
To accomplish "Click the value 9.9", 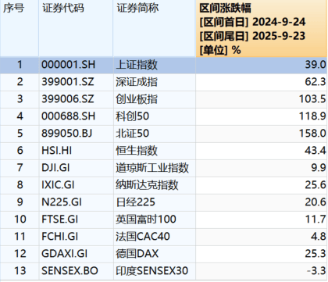I will (x=319, y=168).
